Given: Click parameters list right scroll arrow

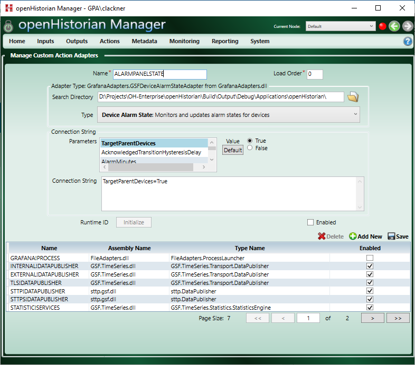Looking at the screenshot, I should [x=203, y=167].
